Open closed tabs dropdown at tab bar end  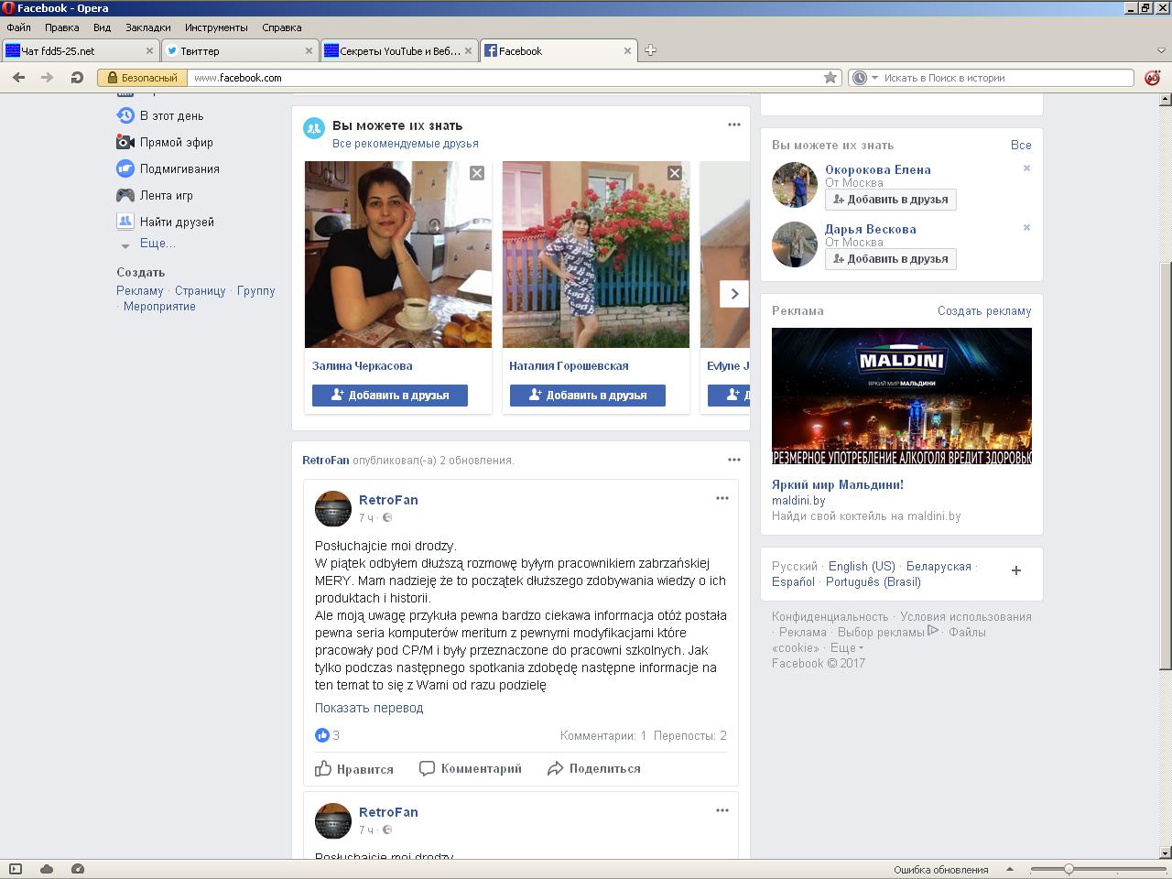[x=1161, y=50]
